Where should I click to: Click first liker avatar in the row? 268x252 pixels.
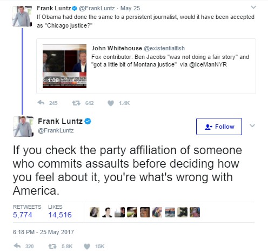[95, 212]
